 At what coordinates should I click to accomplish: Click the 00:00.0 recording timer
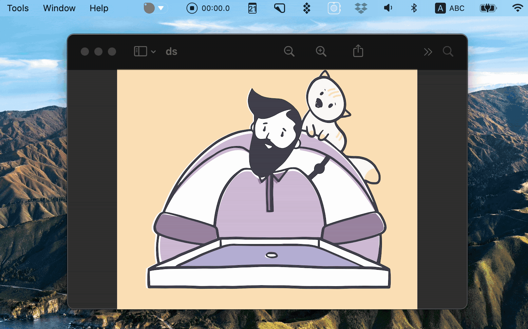pyautogui.click(x=216, y=8)
